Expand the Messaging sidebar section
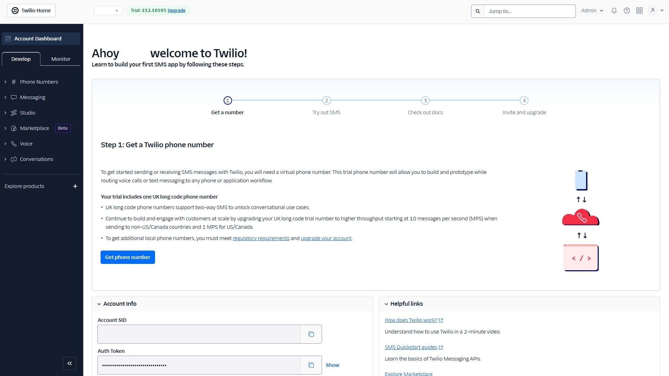 point(32,97)
